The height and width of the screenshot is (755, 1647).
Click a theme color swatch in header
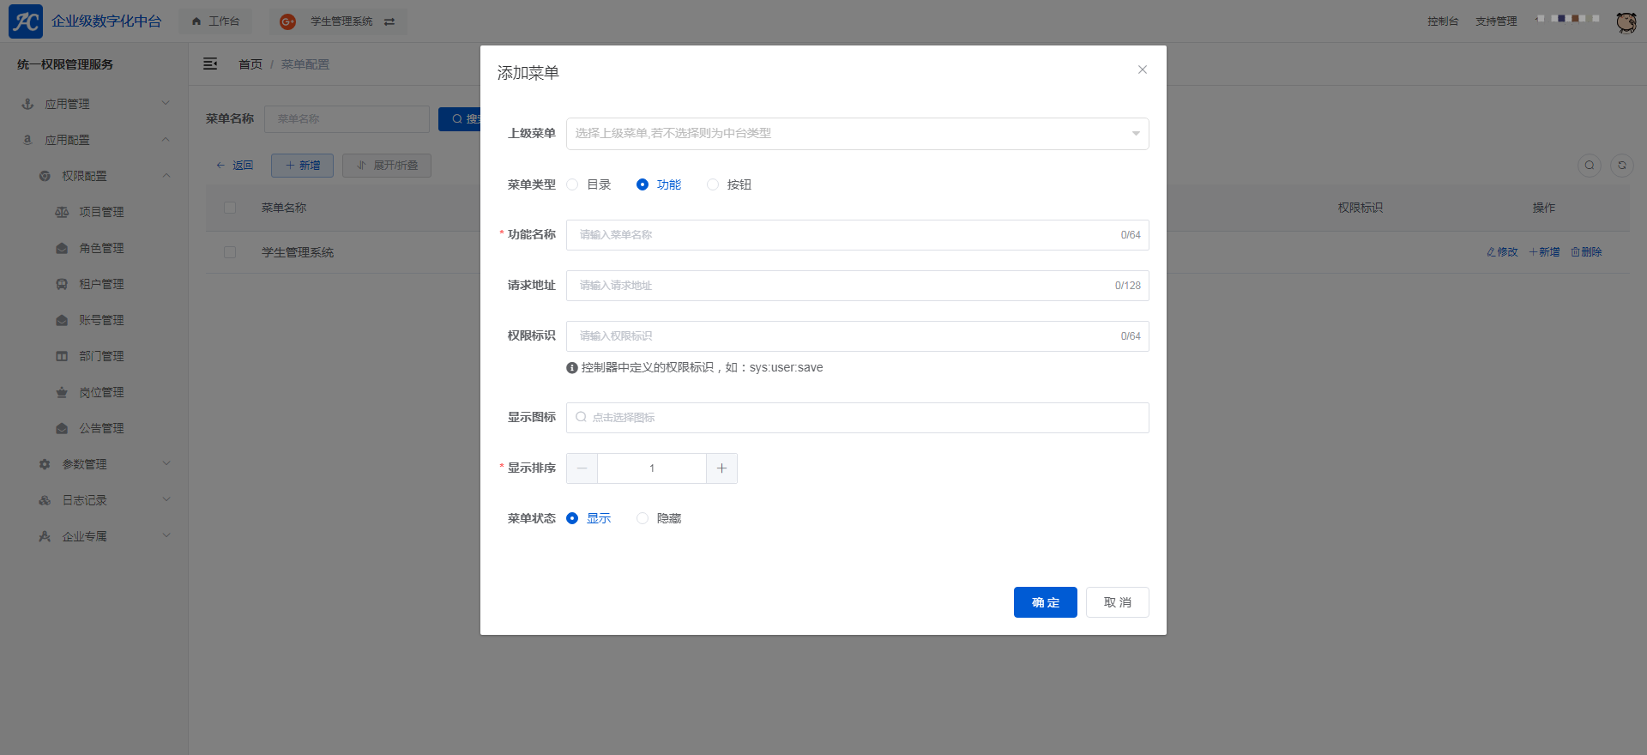click(1562, 19)
